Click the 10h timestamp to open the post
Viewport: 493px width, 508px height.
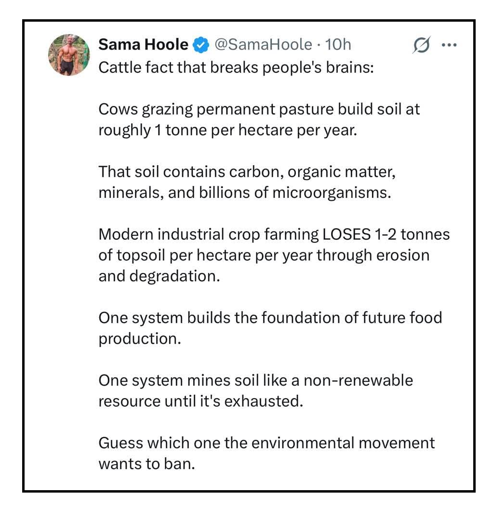coord(338,45)
